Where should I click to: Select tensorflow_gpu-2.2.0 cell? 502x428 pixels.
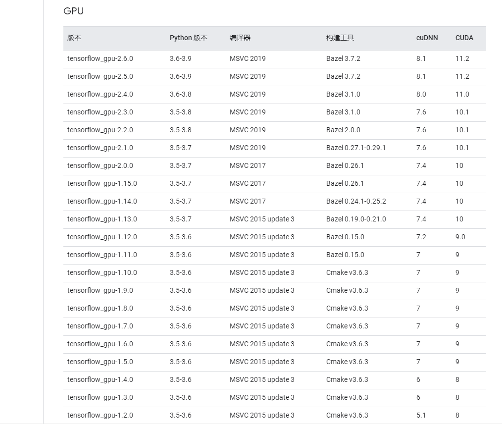pos(100,130)
